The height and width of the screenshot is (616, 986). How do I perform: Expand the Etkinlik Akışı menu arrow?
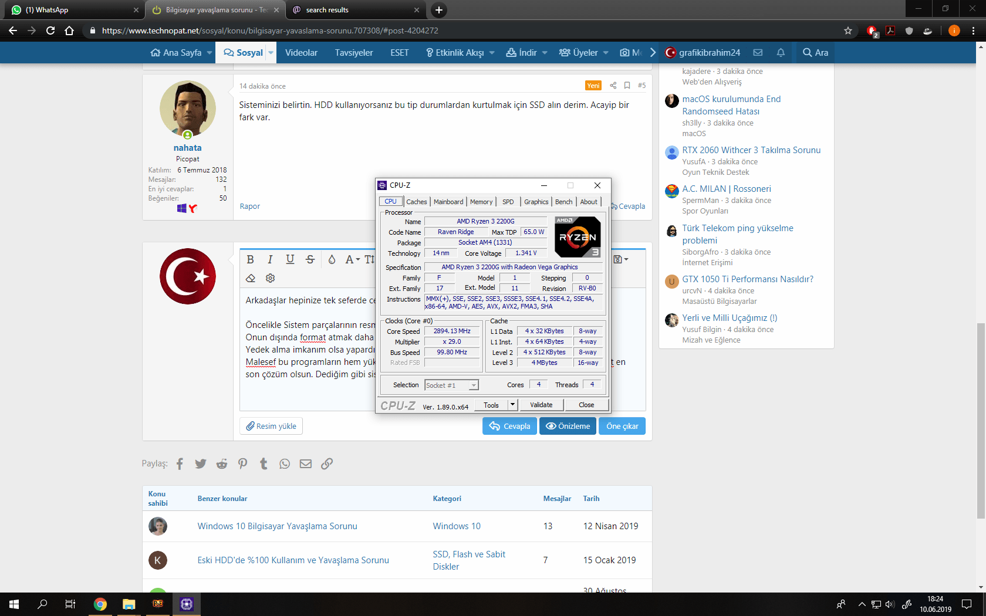click(492, 53)
